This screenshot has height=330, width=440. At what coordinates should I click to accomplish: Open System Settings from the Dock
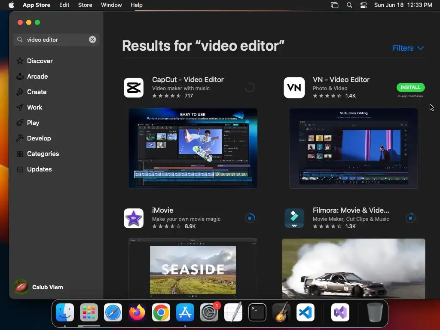coord(209,312)
